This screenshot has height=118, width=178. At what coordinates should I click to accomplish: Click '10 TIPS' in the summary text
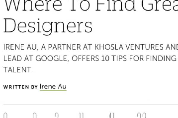pyautogui.click(x=114, y=58)
